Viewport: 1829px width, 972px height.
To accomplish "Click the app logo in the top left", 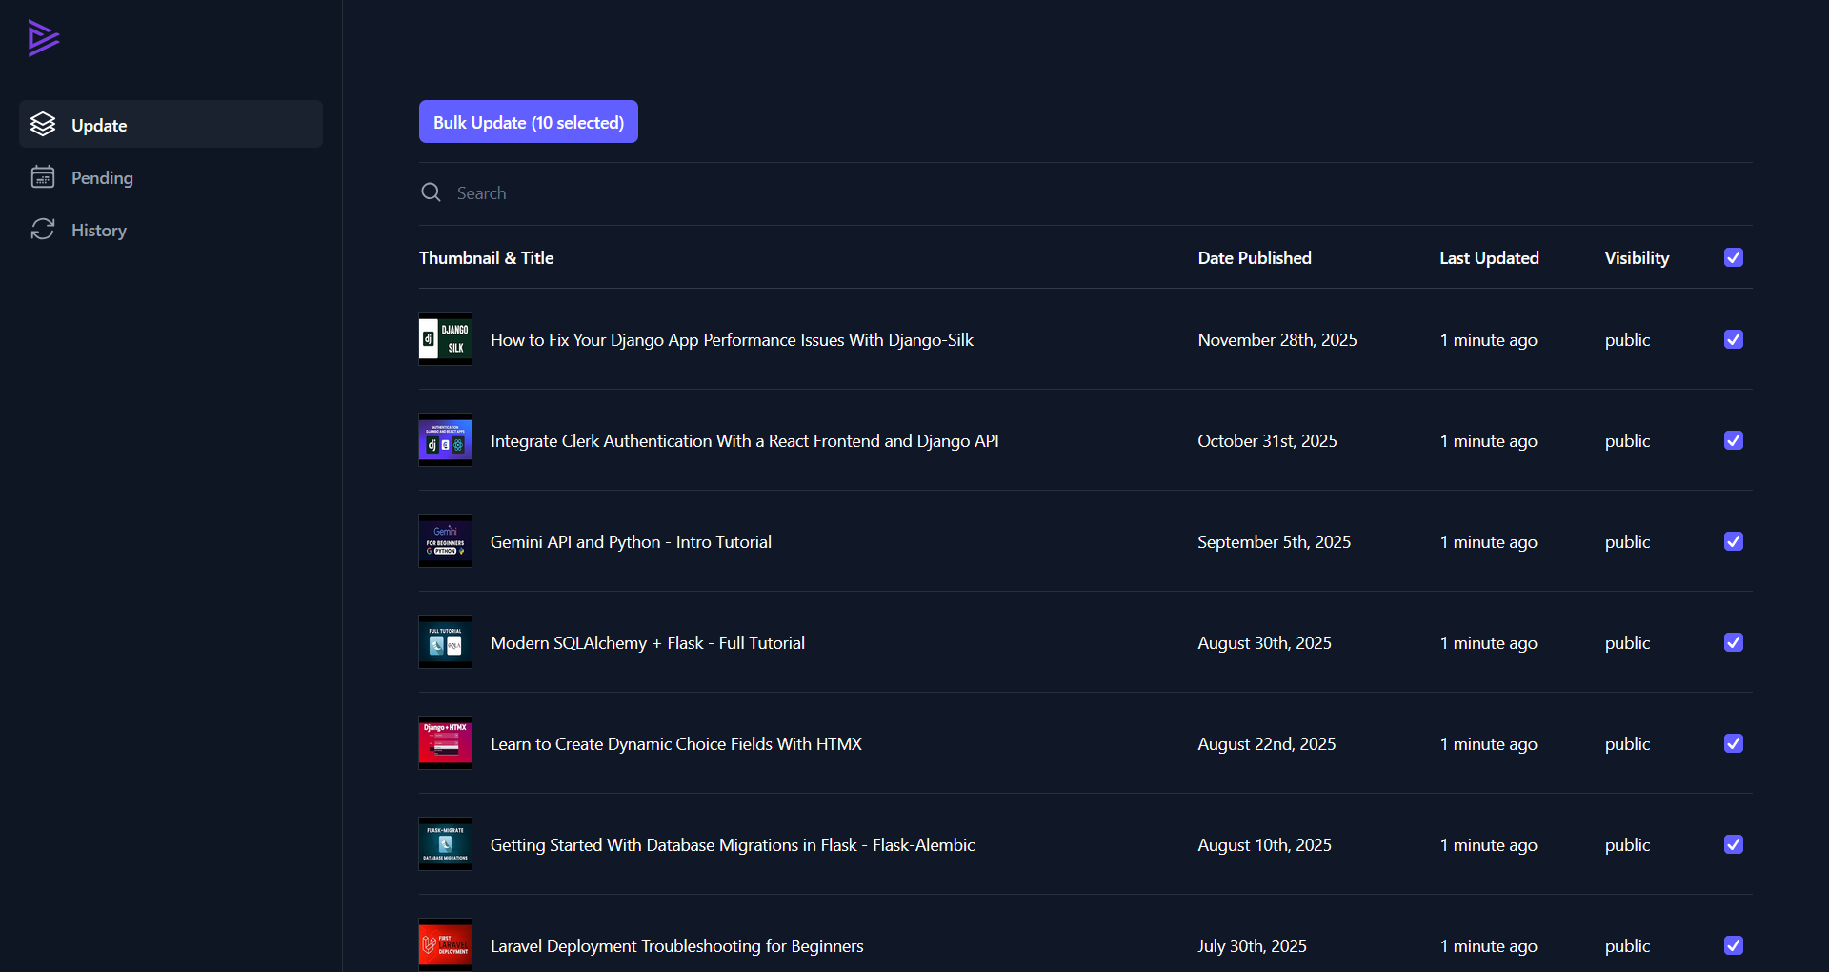I will [43, 38].
